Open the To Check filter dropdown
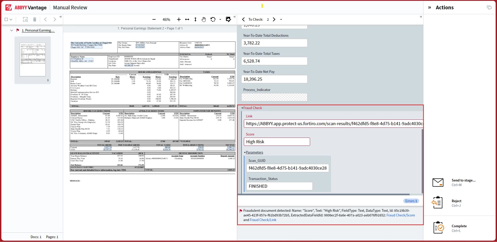This screenshot has height=242, width=497. (x=281, y=19)
